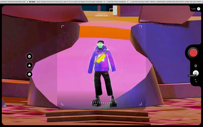This screenshot has width=203, height=127.
Task: Select the laughing face emoji reaction
Action: pos(29,56)
